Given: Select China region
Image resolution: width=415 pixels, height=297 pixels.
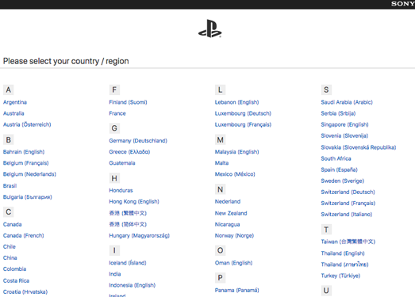Looking at the screenshot, I should coord(10,257).
